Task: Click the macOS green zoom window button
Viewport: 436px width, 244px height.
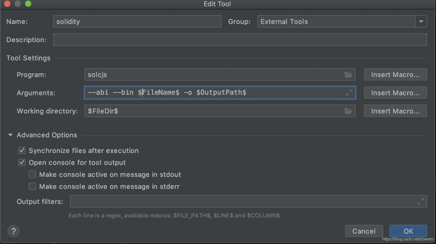Action: point(28,4)
